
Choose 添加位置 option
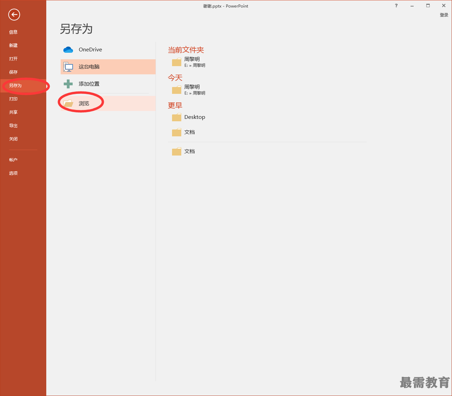pos(108,84)
